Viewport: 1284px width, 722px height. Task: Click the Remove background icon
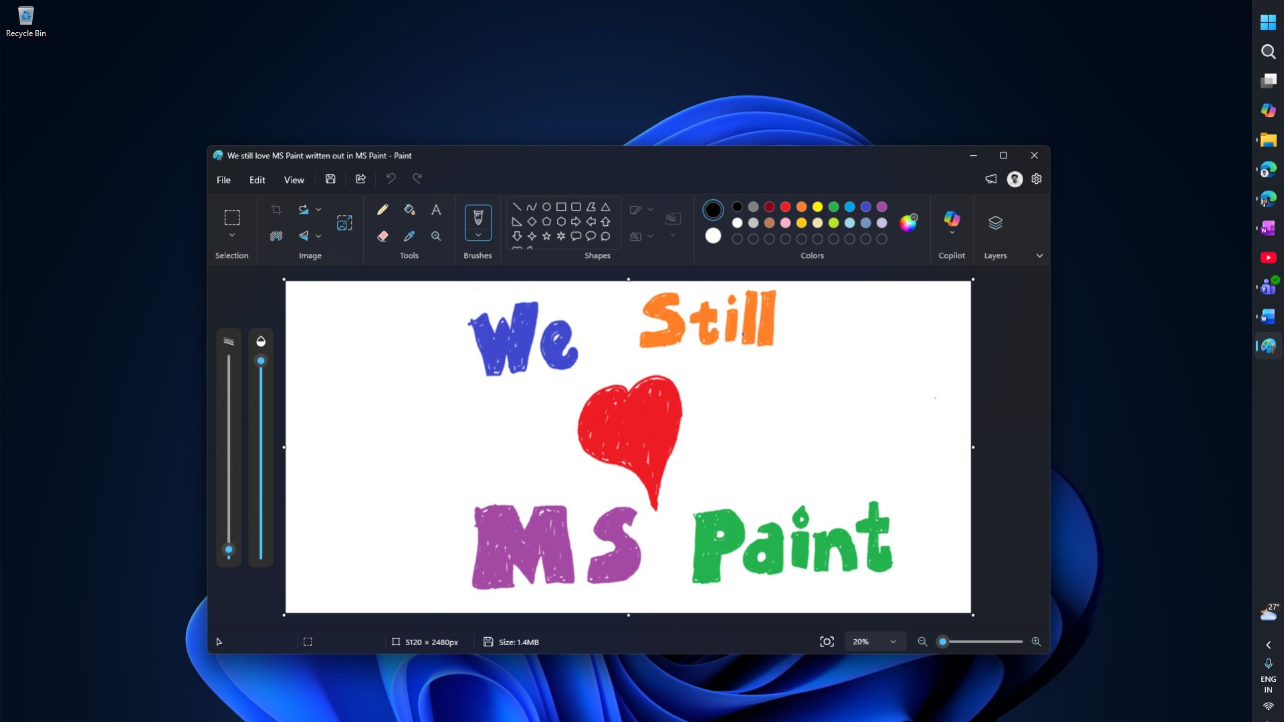coord(276,236)
